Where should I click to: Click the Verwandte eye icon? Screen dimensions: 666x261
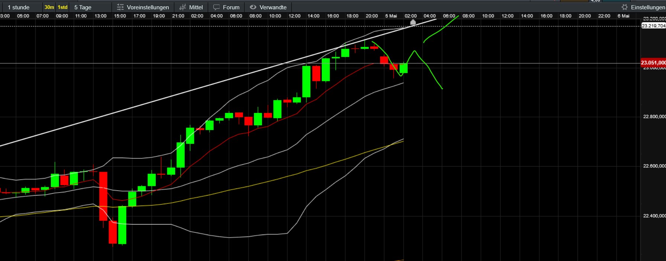click(x=253, y=7)
